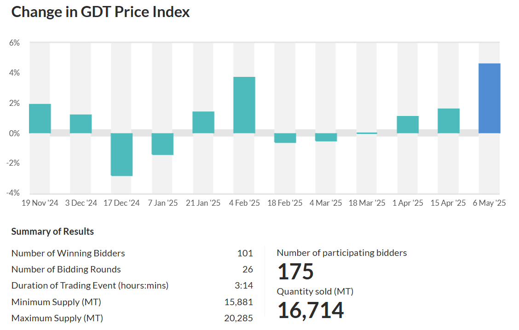Click the quantity sold value 16,714

pos(310,310)
